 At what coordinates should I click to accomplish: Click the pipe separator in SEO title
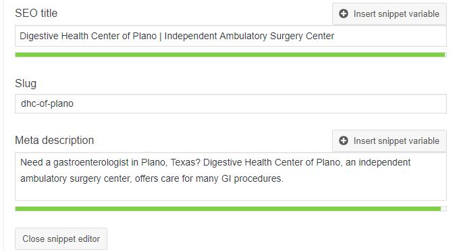point(160,36)
